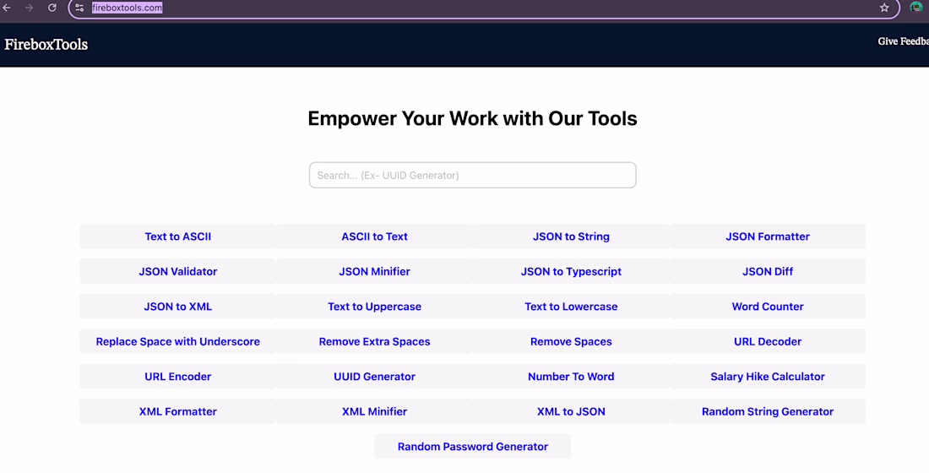Select the Number To Word tool
Viewport: 929px width, 473px height.
[571, 377]
